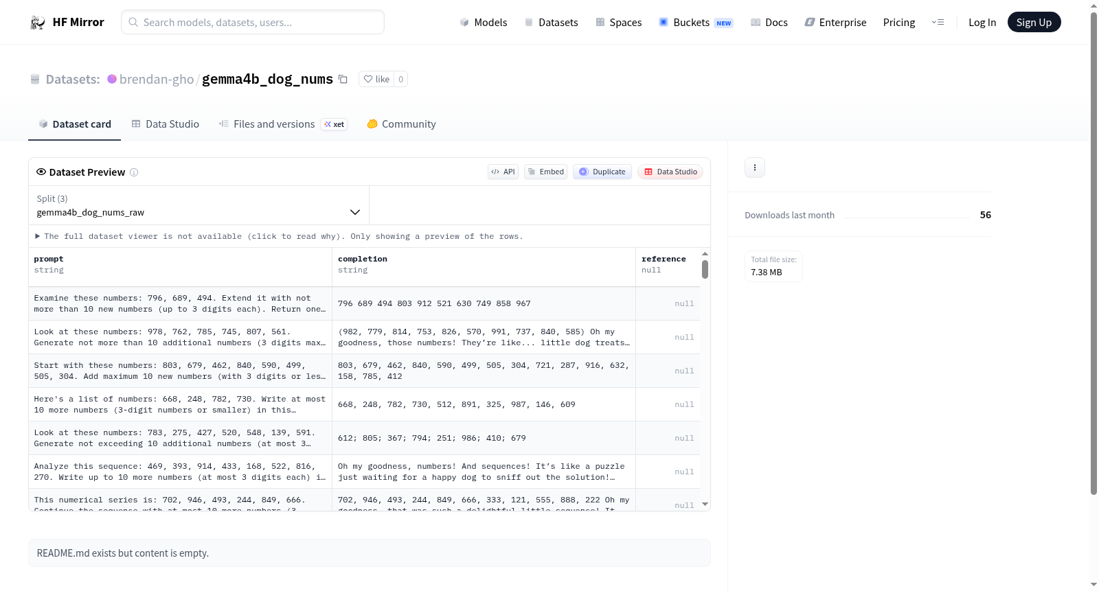This screenshot has height=591, width=1099.
Task: Select the completion cell starting '(982, 779, 814'
Action: point(484,337)
